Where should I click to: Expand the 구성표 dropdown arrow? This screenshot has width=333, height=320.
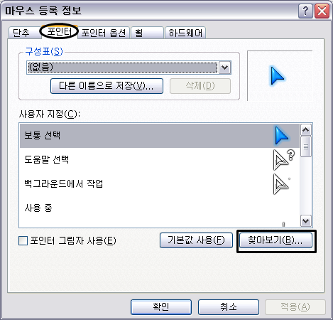(x=224, y=68)
